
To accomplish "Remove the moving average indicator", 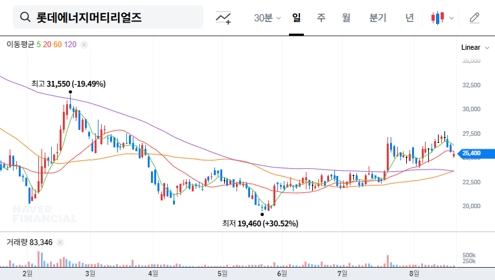I will (84, 45).
